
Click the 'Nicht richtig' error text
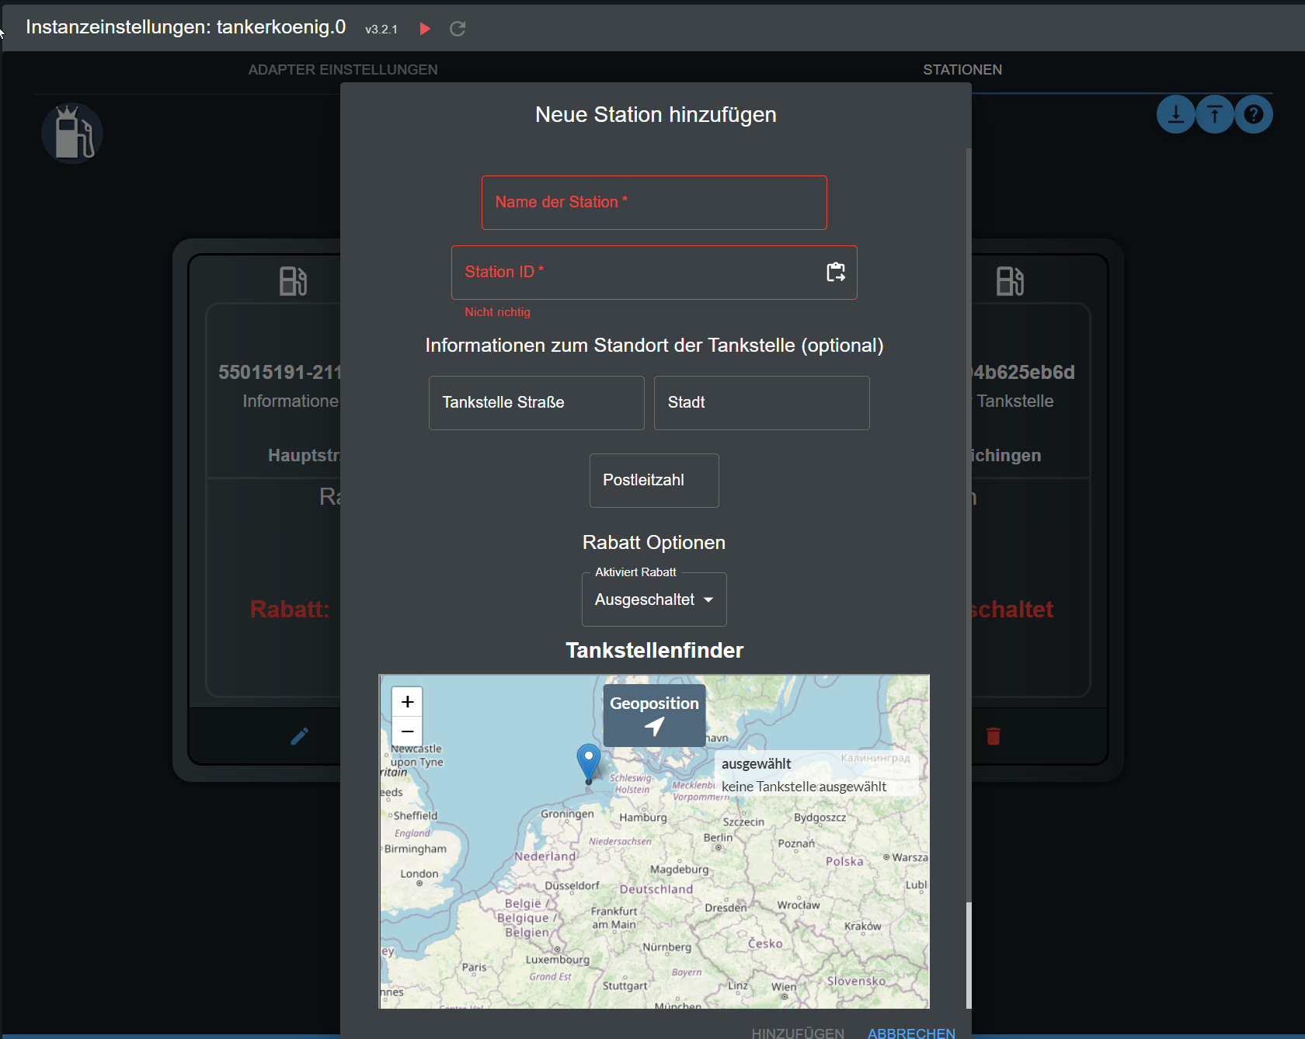click(497, 312)
